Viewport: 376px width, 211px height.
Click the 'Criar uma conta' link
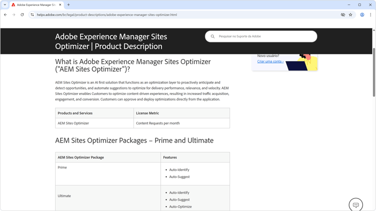[x=270, y=61]
